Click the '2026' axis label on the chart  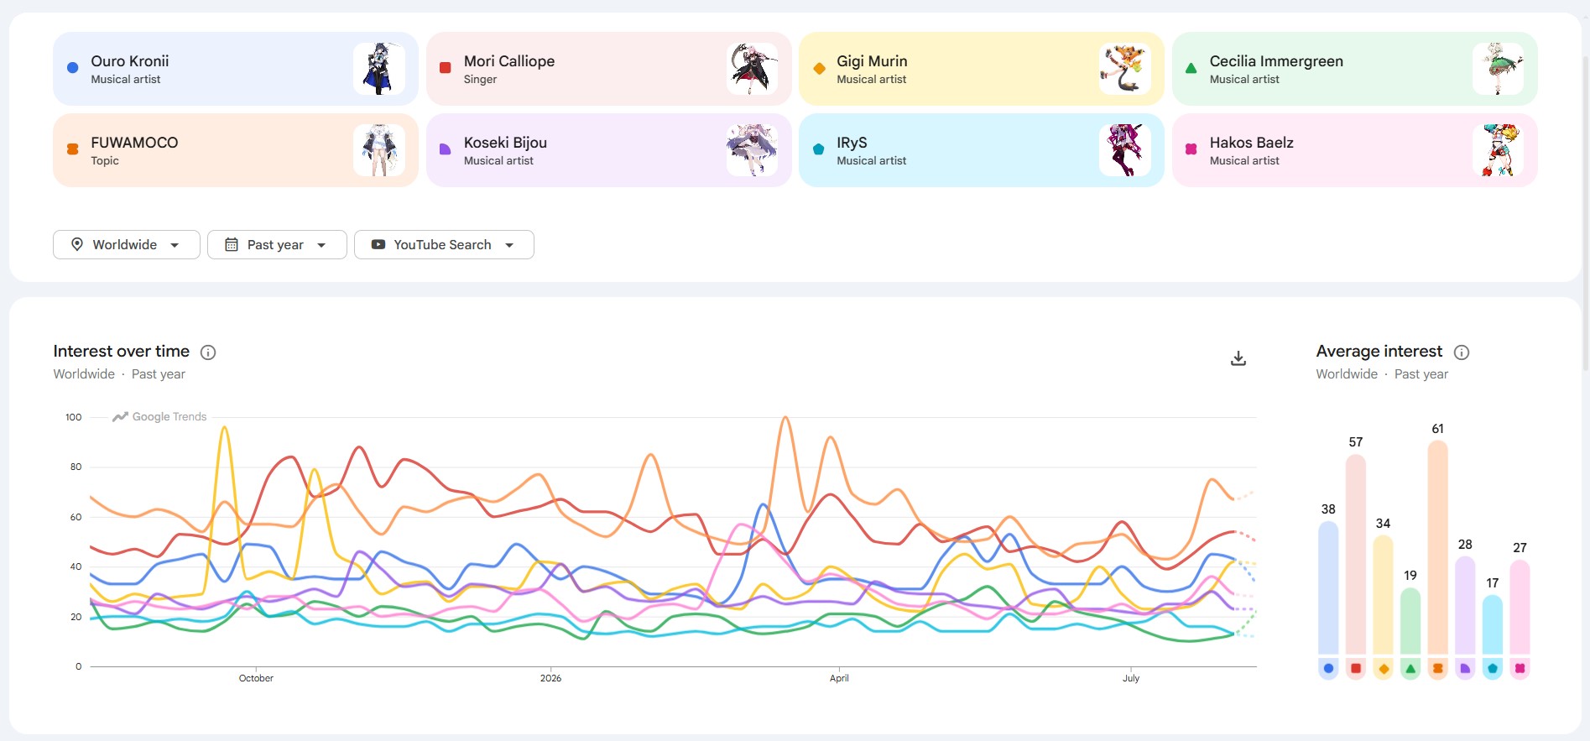tap(550, 678)
